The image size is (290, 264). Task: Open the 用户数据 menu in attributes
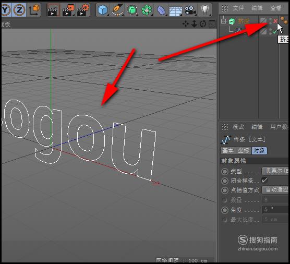279,127
